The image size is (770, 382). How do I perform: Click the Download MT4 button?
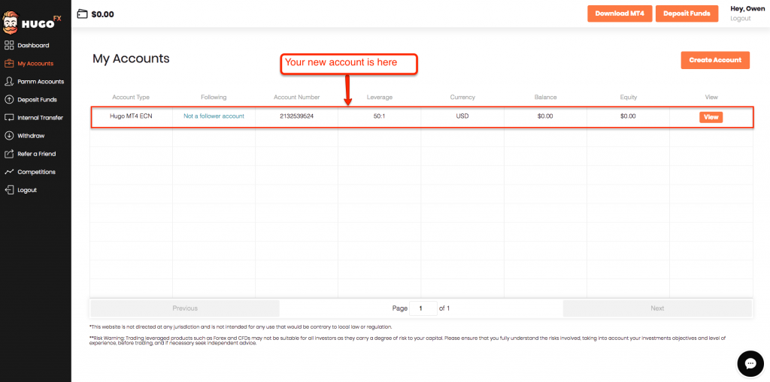pos(620,14)
